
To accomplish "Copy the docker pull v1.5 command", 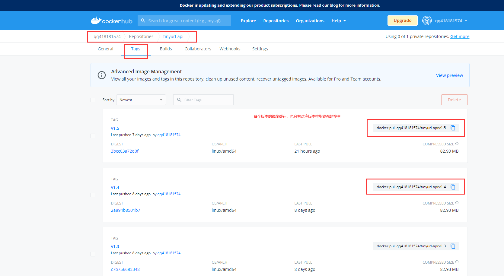I will point(453,128).
